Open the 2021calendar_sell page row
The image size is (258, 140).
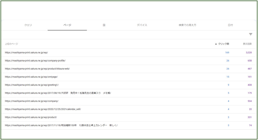[x=43, y=109]
